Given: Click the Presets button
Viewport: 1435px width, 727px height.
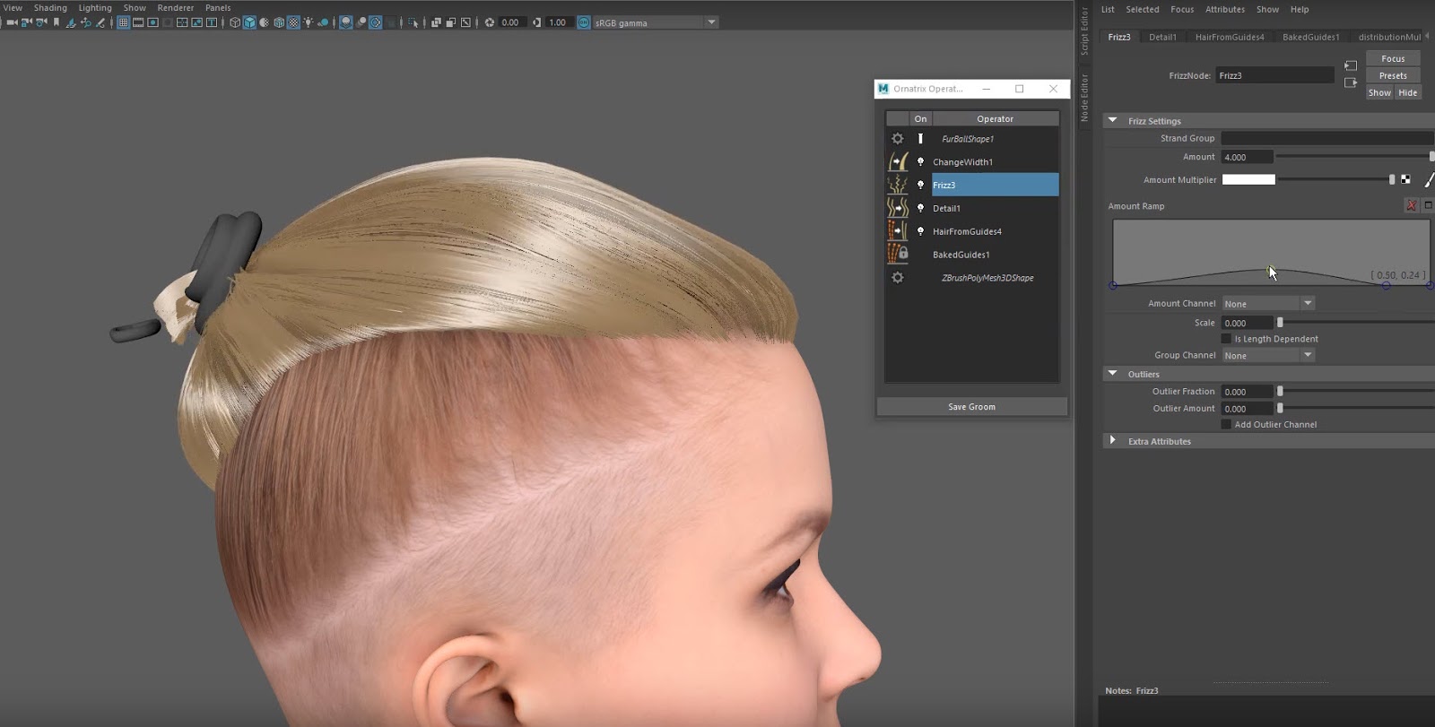Looking at the screenshot, I should (x=1393, y=76).
